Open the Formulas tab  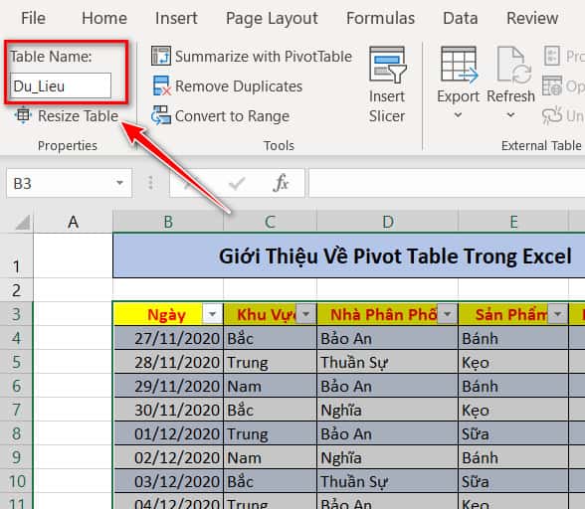click(x=380, y=18)
